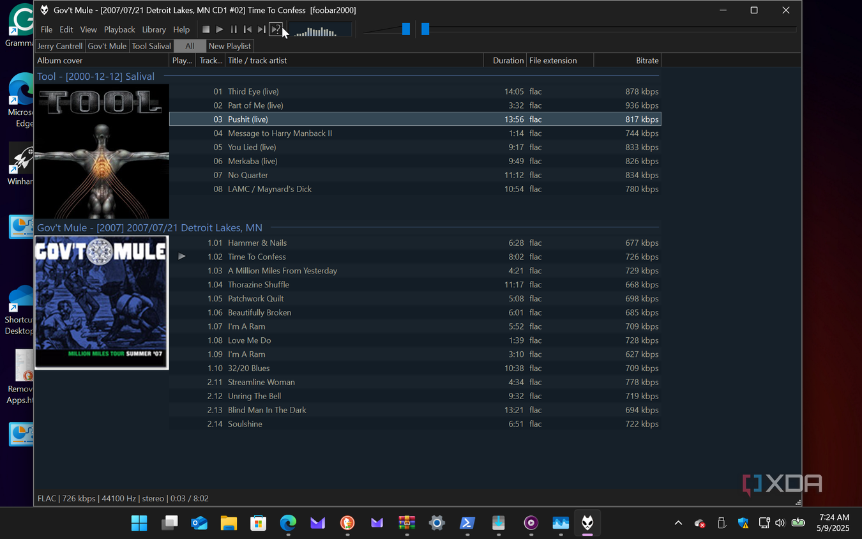Skip ahead to the next track
This screenshot has width=862, height=539.
click(x=262, y=29)
